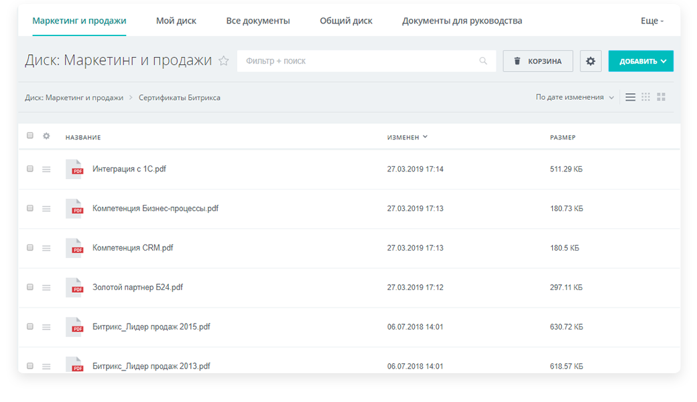Open row menu for Интеграция с 1С.pdf

pyautogui.click(x=46, y=170)
